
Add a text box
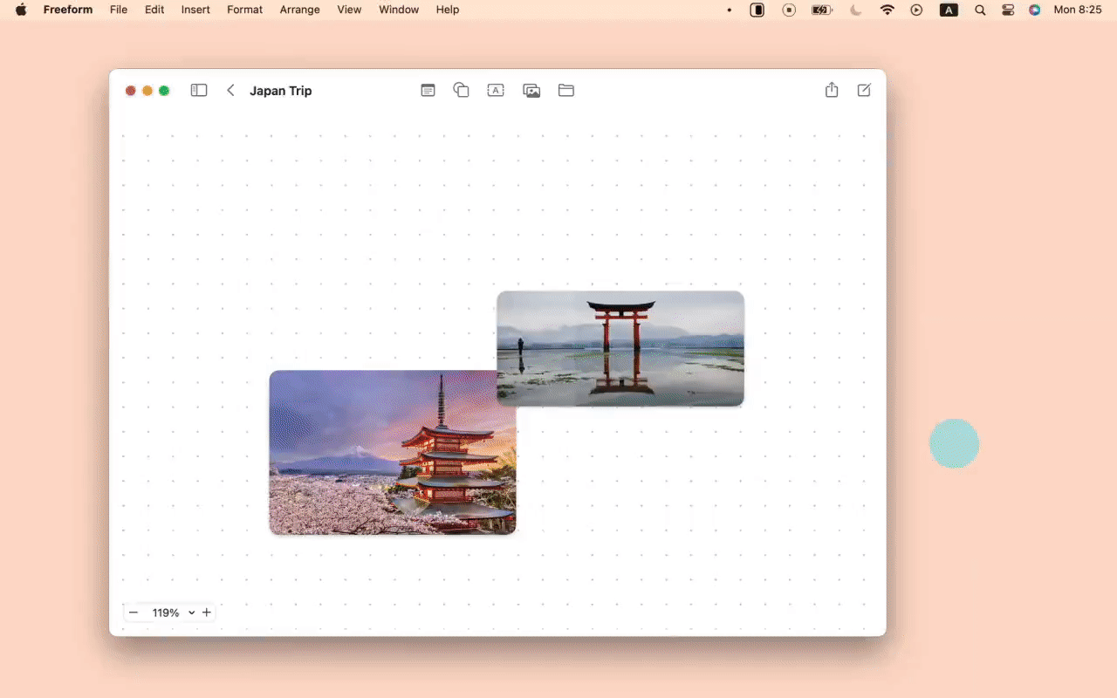[x=496, y=91]
